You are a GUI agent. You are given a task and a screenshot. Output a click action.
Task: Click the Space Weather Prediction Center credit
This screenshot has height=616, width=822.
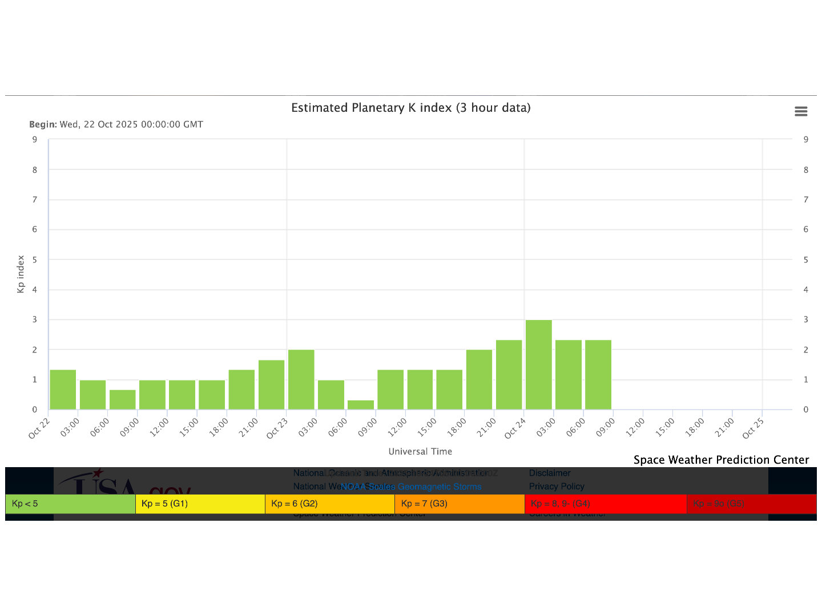721,460
